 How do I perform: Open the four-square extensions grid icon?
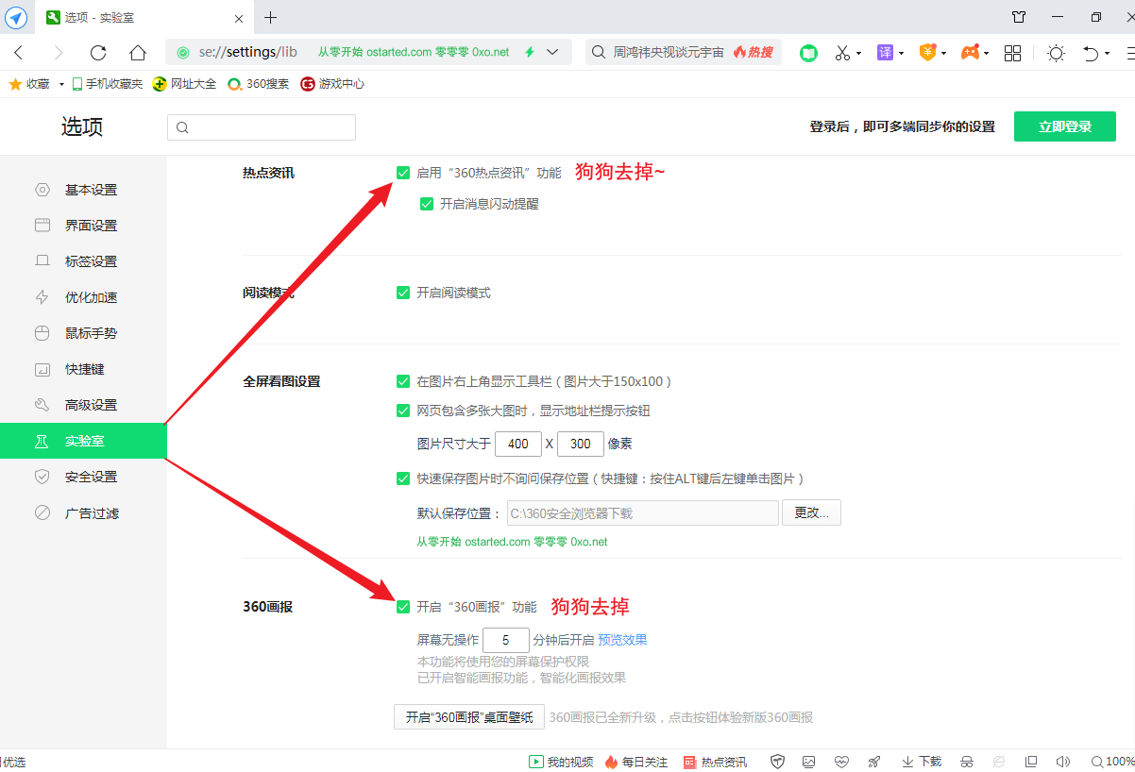pyautogui.click(x=1012, y=53)
